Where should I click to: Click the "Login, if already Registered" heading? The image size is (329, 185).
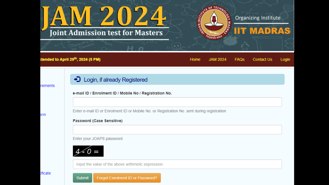pos(115,80)
